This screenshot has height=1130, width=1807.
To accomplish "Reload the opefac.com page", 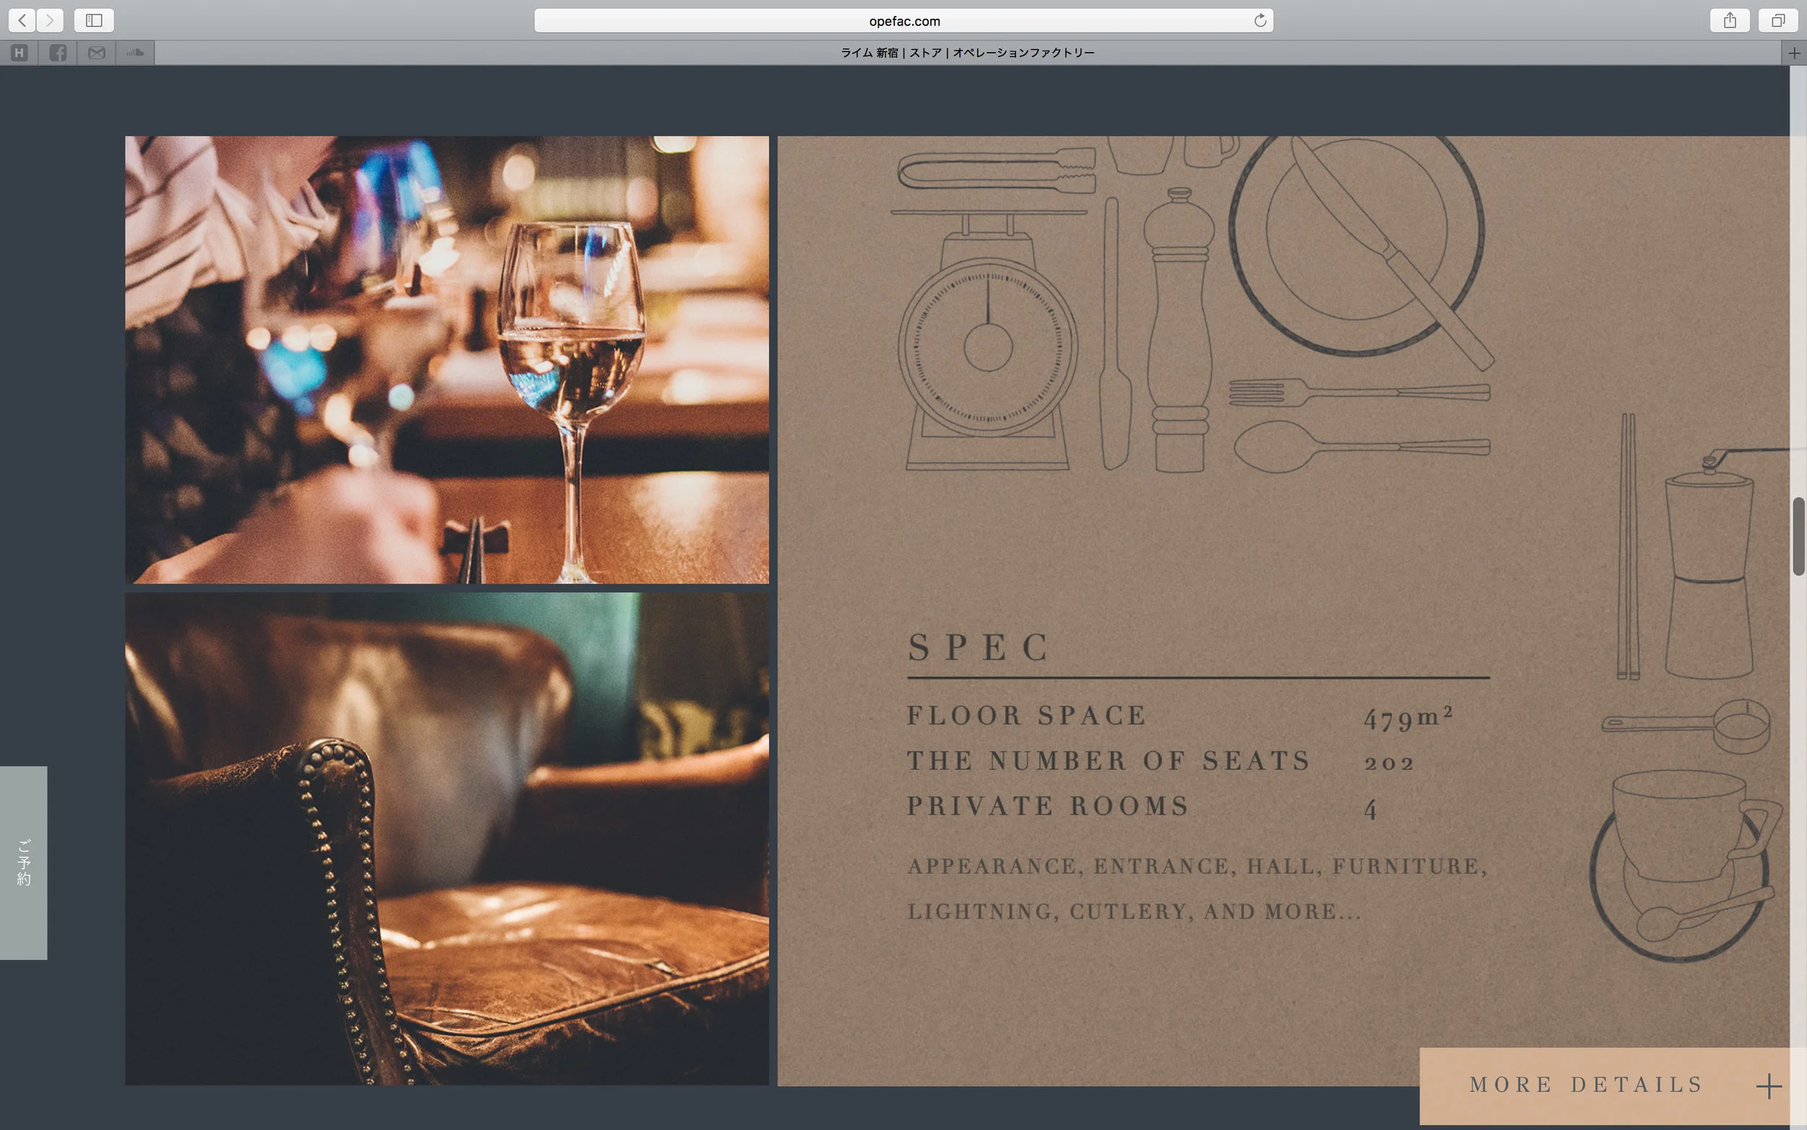I will [1259, 20].
